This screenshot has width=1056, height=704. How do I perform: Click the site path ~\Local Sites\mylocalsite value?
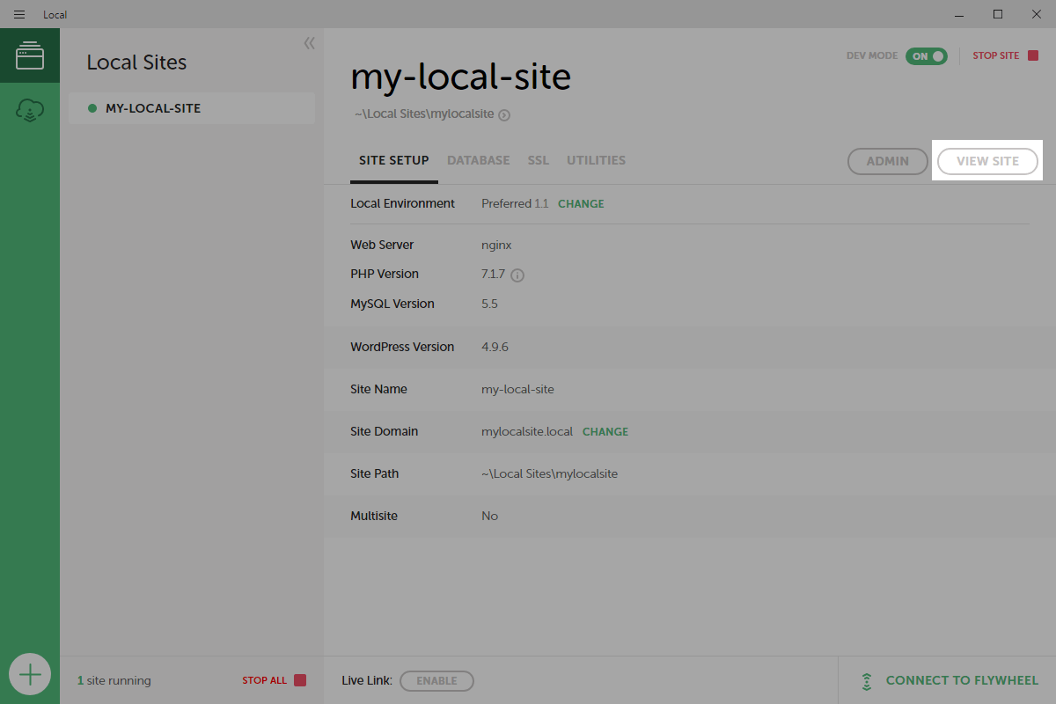click(549, 473)
